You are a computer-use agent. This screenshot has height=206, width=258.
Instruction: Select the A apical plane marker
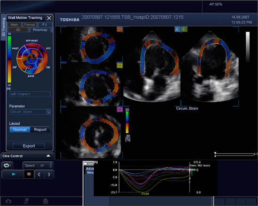177,29
